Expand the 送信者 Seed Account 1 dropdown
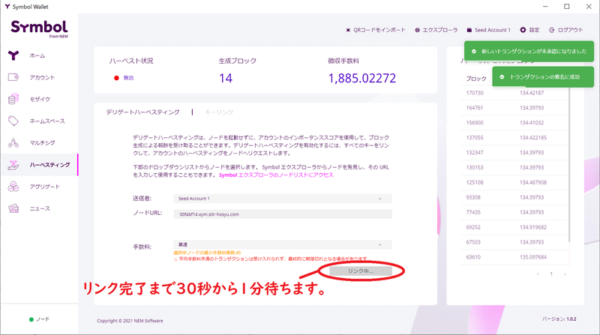Image resolution: width=600 pixels, height=335 pixels. point(283,199)
